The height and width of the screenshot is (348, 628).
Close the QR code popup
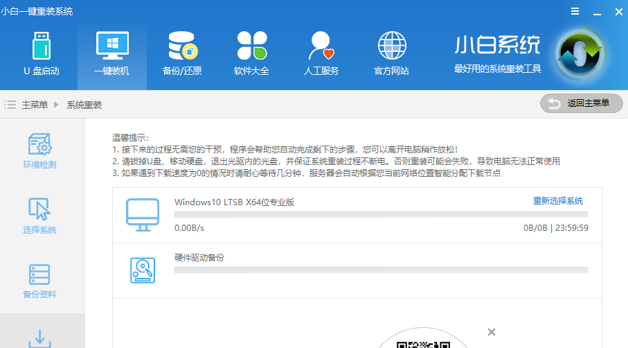pos(492,332)
